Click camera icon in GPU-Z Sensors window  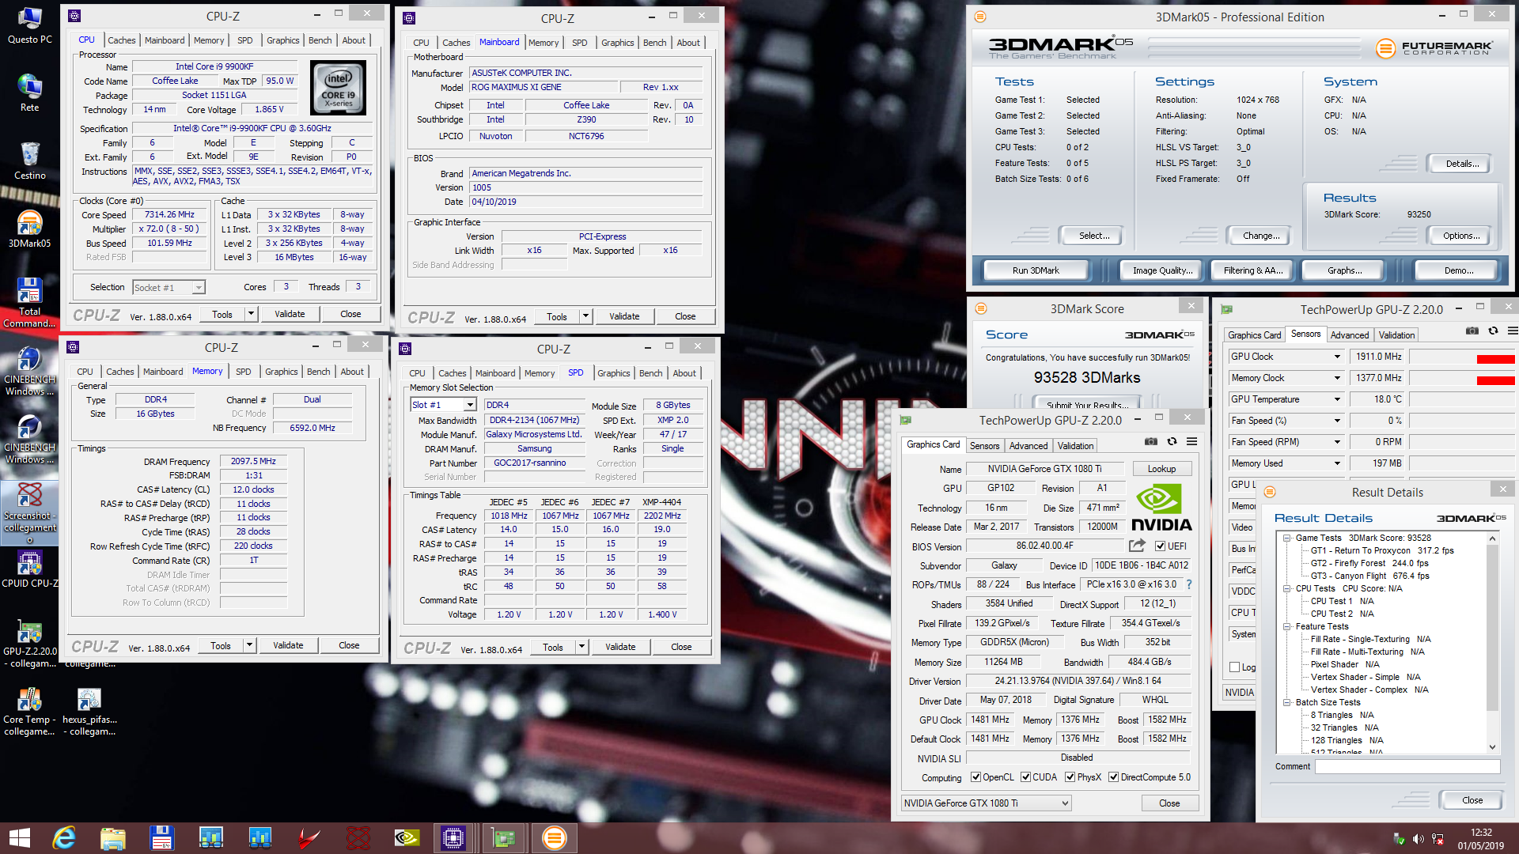point(1472,331)
